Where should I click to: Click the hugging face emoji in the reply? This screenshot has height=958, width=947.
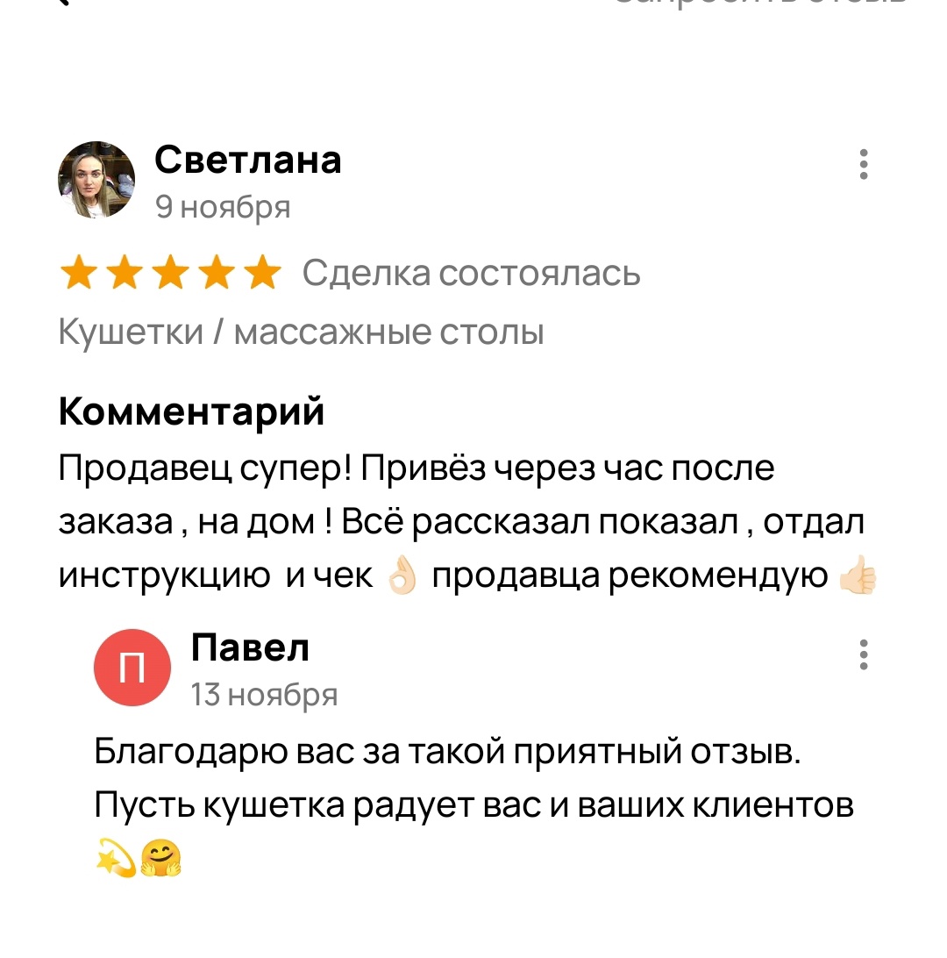click(160, 859)
